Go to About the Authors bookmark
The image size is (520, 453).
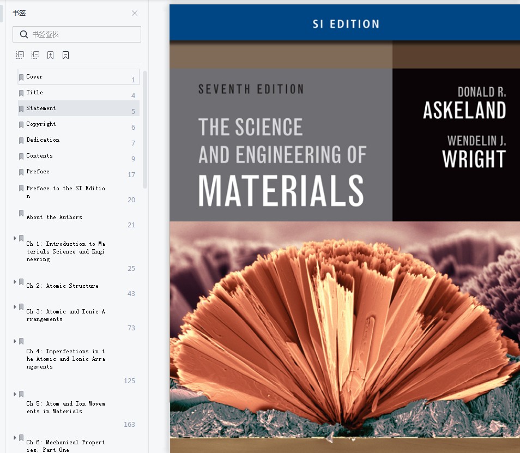[x=54, y=217]
